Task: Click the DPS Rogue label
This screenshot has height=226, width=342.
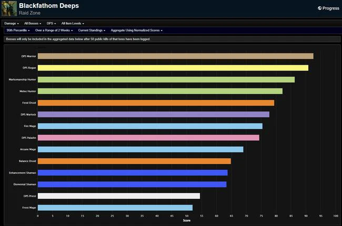Action: (x=29, y=68)
